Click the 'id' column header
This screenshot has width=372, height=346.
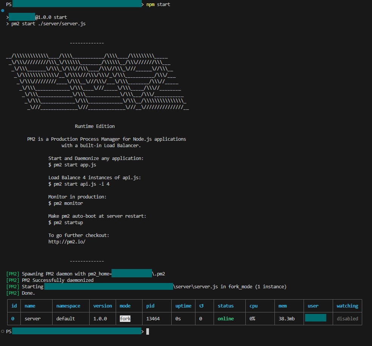click(14, 306)
